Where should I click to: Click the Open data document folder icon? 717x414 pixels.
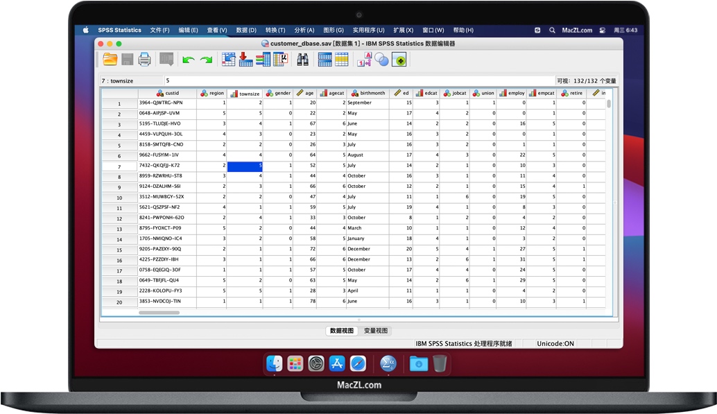[110, 60]
